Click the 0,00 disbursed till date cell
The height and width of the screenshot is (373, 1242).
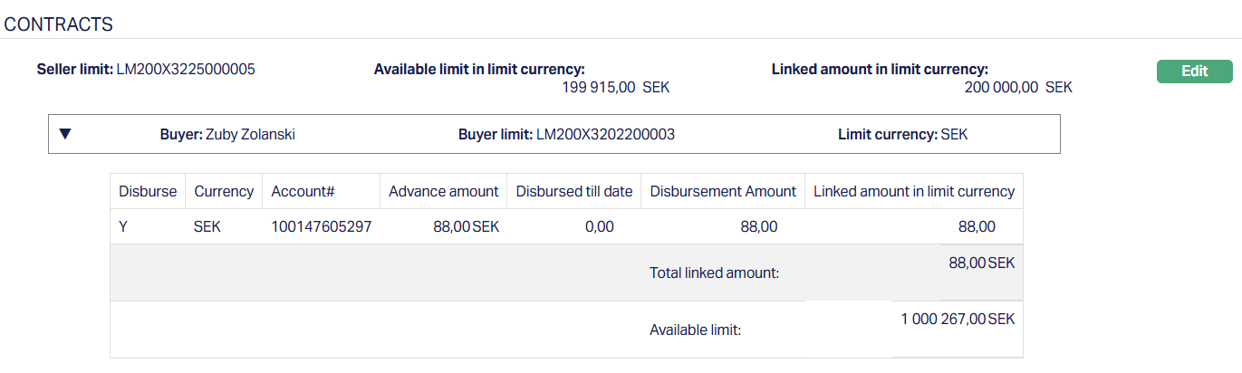[x=599, y=227]
